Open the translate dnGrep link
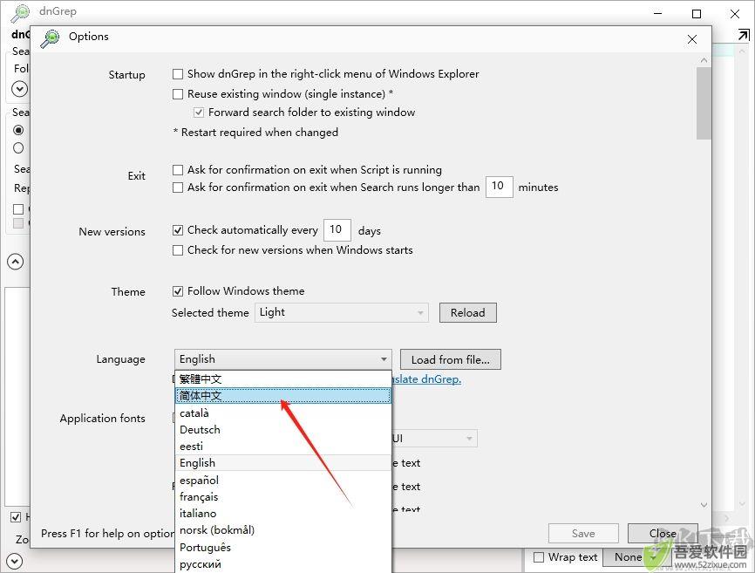The image size is (755, 573). (426, 379)
